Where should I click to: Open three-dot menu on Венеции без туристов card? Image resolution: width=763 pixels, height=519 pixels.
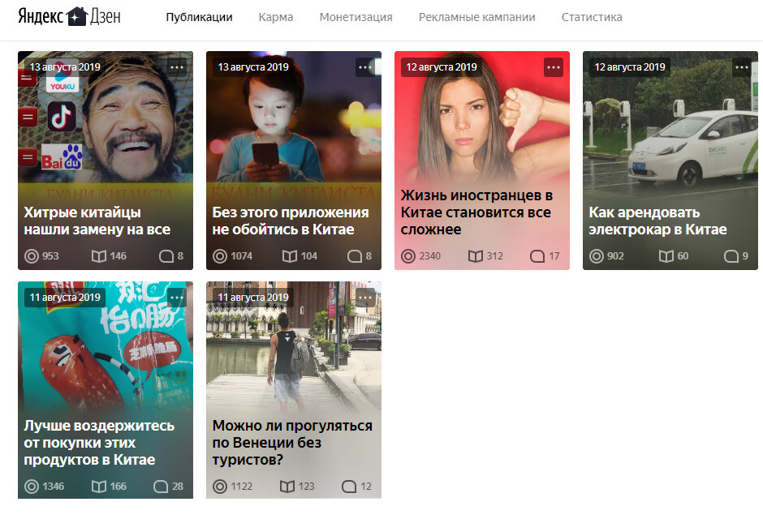(365, 298)
